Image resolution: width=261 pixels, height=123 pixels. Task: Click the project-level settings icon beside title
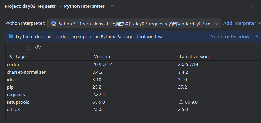coord(112,6)
